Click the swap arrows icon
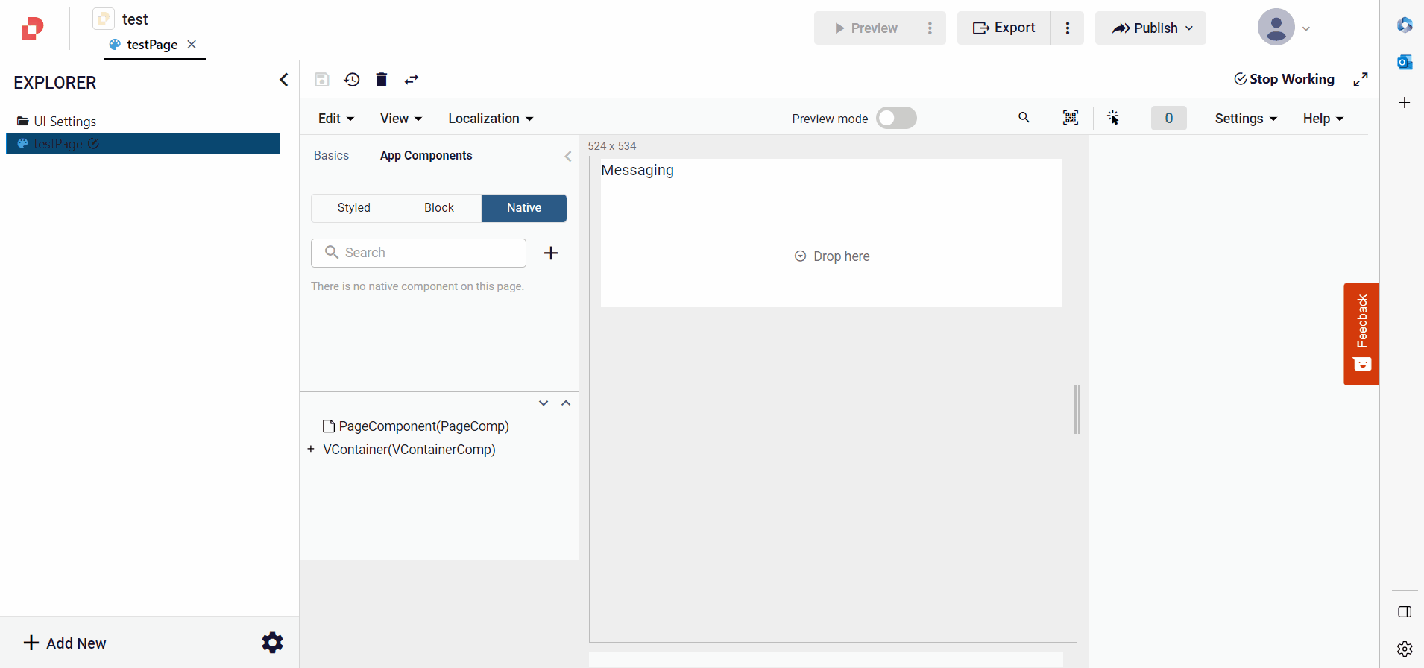This screenshot has width=1424, height=668. coord(412,80)
